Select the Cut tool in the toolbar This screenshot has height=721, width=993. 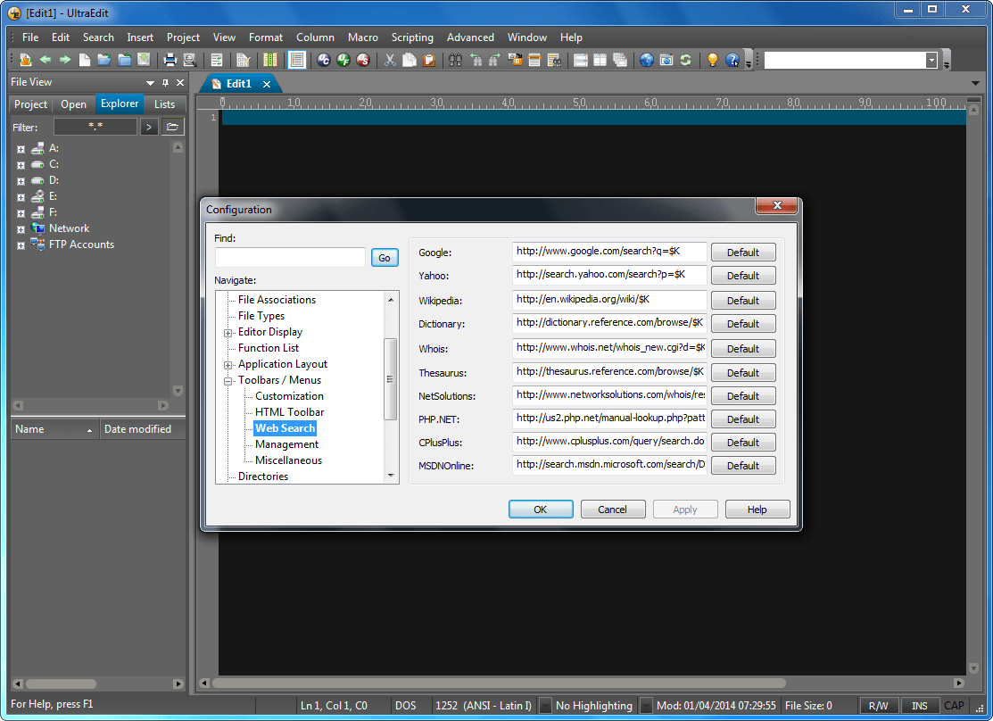tap(390, 60)
